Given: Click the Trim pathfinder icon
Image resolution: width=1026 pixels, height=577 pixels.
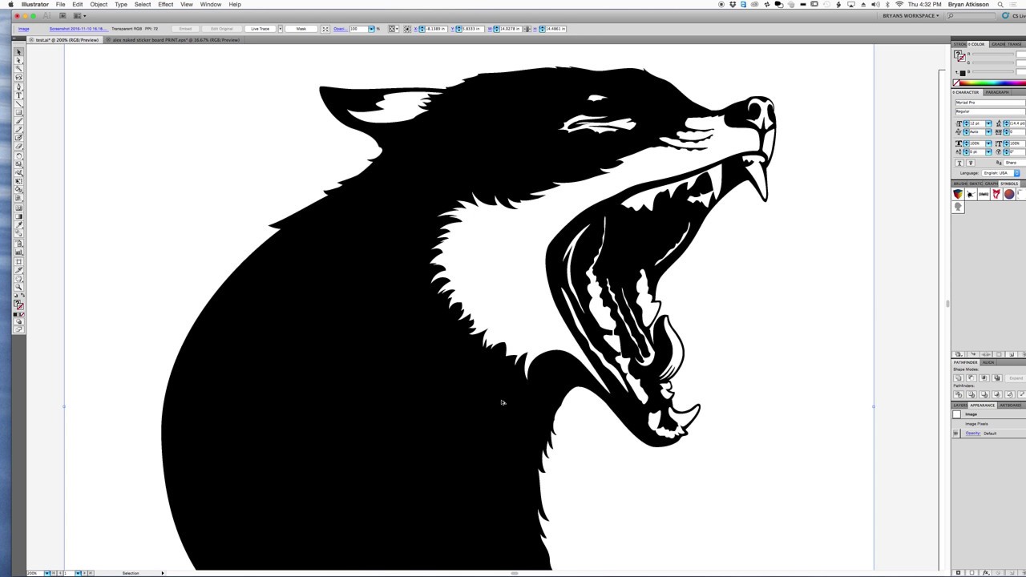Looking at the screenshot, I should [971, 394].
